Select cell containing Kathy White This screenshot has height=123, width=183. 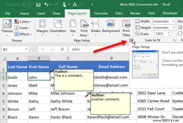coord(68,101)
